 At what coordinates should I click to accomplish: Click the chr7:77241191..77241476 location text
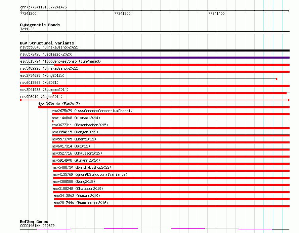click(x=43, y=7)
